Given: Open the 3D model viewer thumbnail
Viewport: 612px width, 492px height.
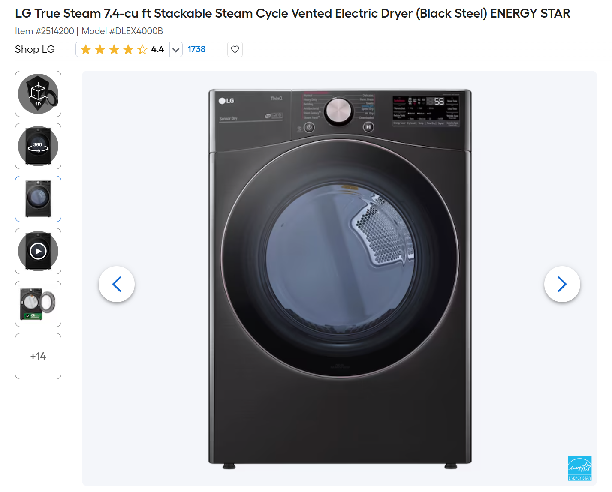Looking at the screenshot, I should (x=38, y=94).
